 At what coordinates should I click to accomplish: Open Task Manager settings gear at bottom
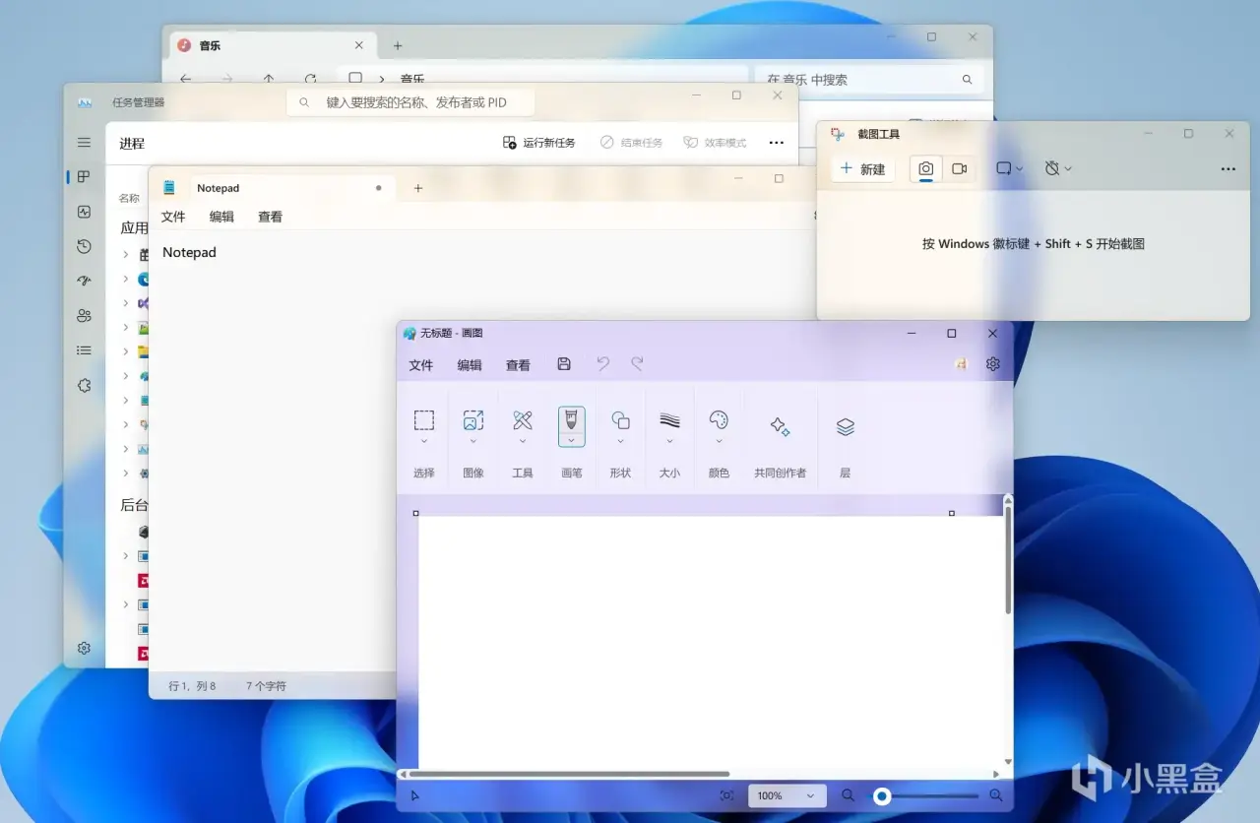tap(84, 648)
